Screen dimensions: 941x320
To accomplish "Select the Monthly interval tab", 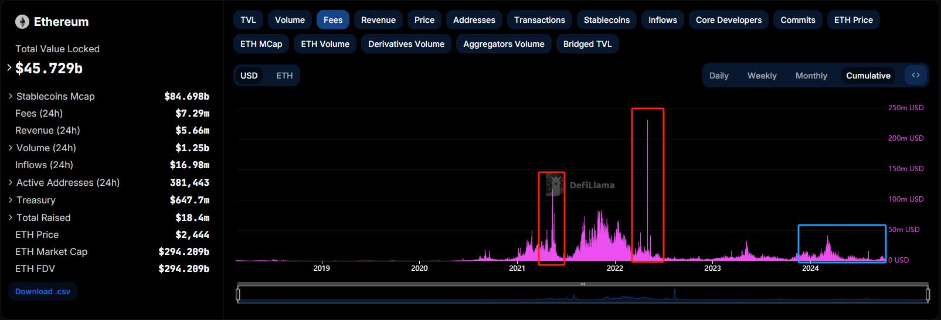I will pyautogui.click(x=811, y=76).
